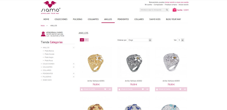This screenshot has height=110, width=227.
Task: Collapse the ANILLOS category tree
Action: coord(74,47)
